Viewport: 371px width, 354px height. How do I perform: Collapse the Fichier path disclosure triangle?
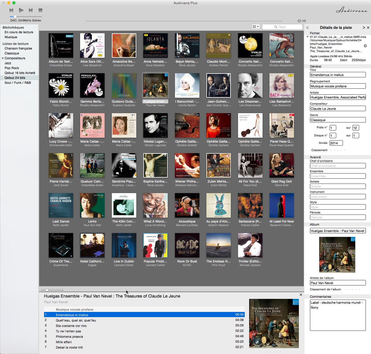pyautogui.click(x=307, y=37)
